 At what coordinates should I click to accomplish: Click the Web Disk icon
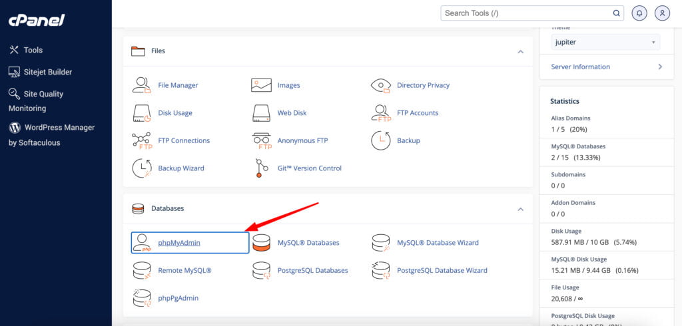[261, 113]
